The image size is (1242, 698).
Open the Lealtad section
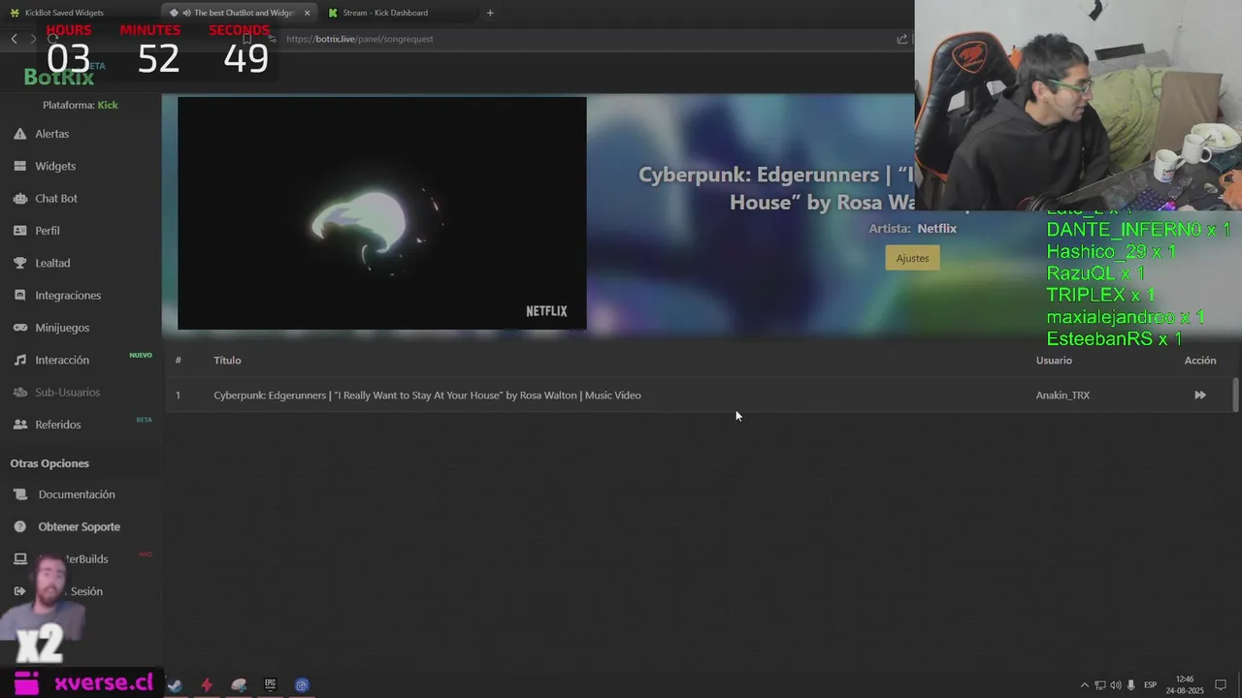52,263
